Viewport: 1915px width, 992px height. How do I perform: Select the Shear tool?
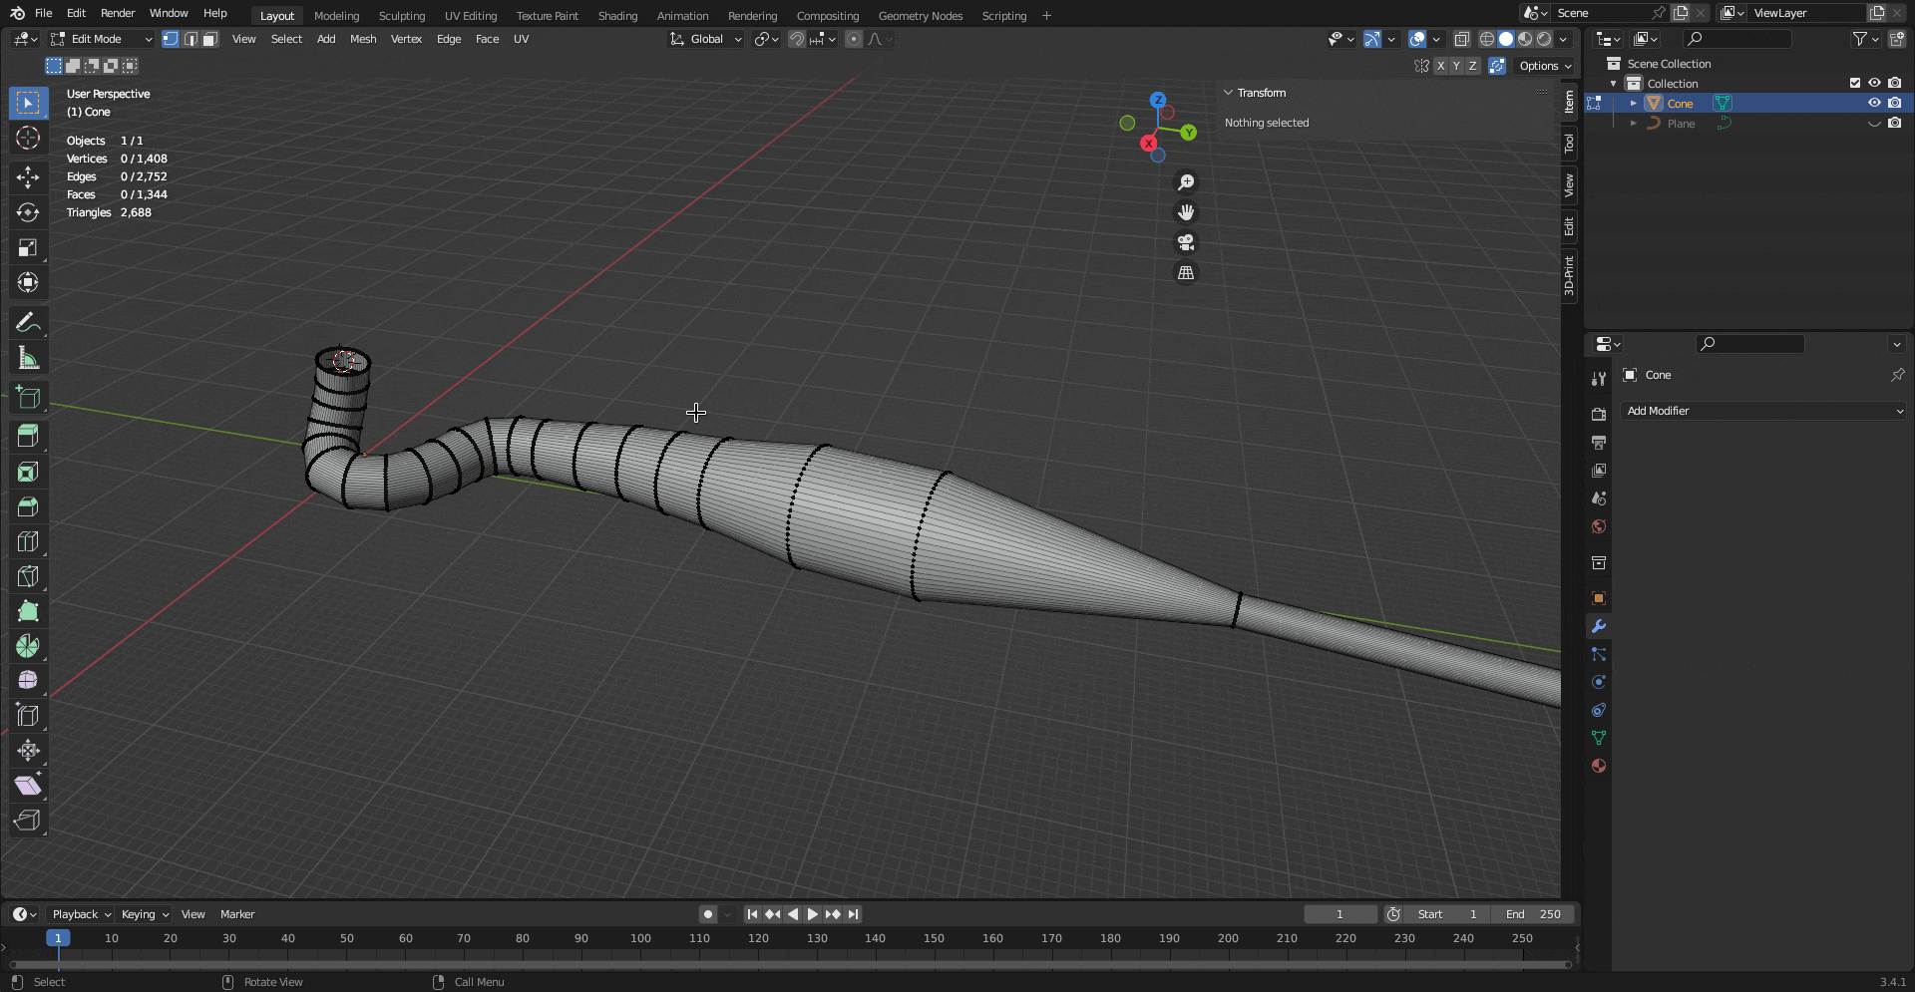point(28,787)
